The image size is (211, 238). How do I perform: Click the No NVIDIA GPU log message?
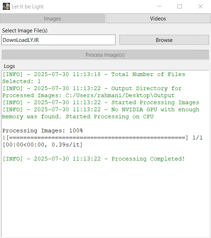click(x=100, y=113)
